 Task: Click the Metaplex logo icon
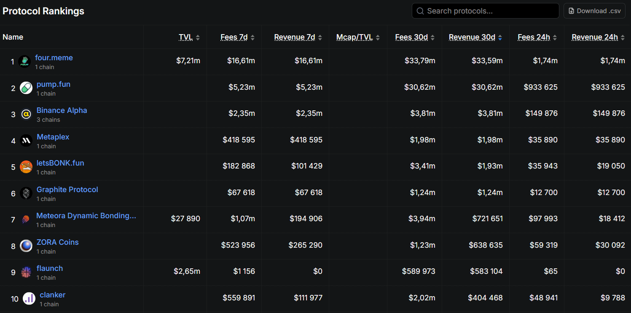point(26,141)
